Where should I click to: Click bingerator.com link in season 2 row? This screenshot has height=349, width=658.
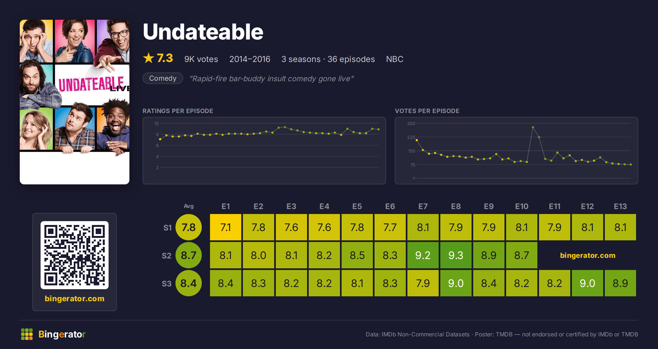coord(588,255)
